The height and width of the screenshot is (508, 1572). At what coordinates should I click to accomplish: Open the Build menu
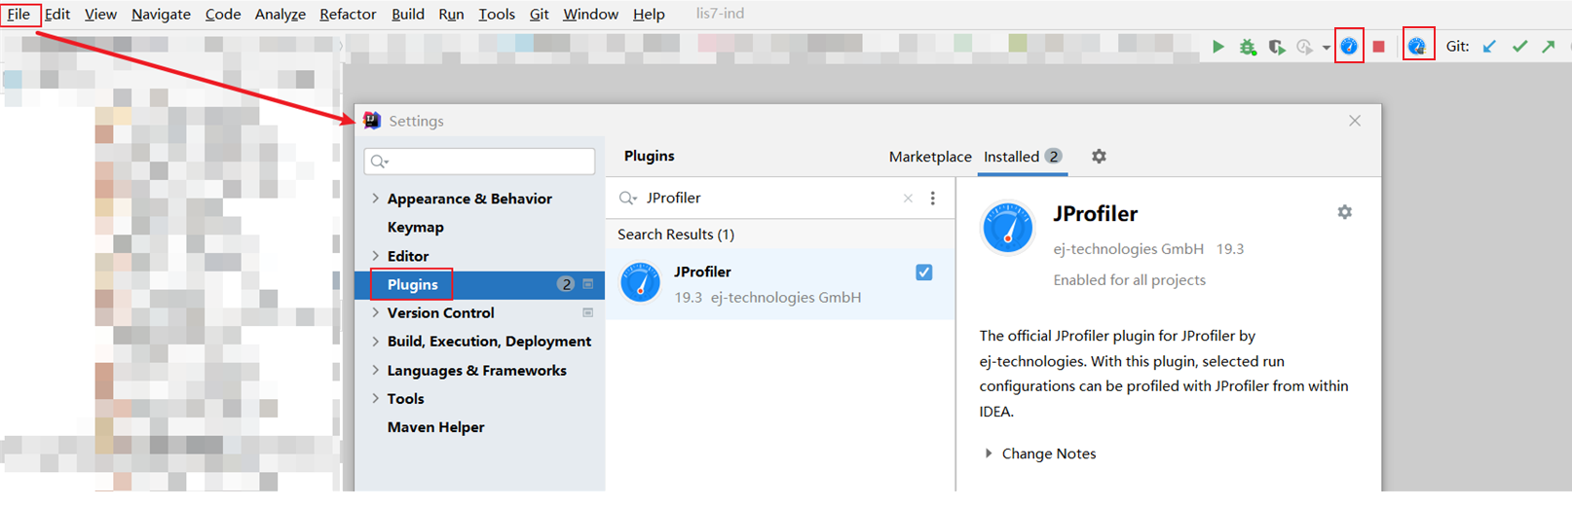click(408, 14)
